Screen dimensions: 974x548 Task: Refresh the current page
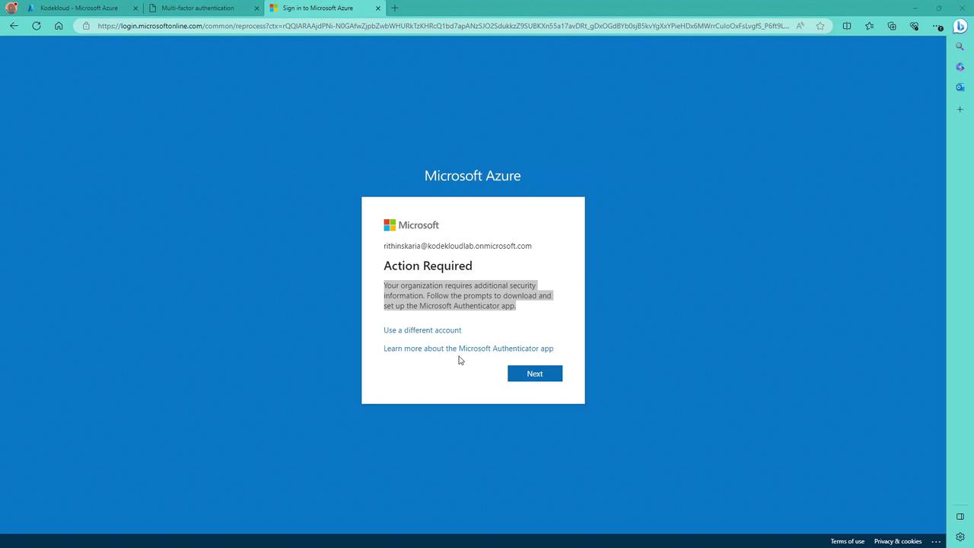36,26
